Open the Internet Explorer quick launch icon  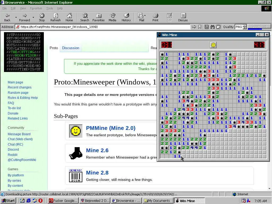(x=28, y=201)
